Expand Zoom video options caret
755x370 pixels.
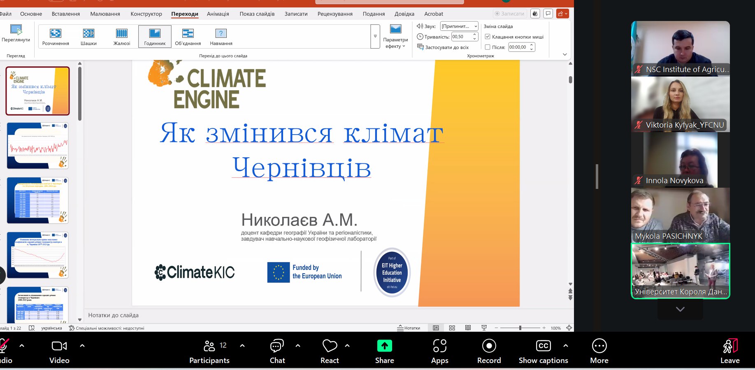(82, 346)
